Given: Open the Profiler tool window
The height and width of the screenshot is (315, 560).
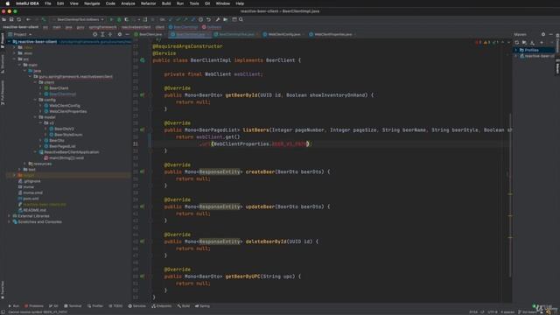Looking at the screenshot, I should tap(95, 306).
